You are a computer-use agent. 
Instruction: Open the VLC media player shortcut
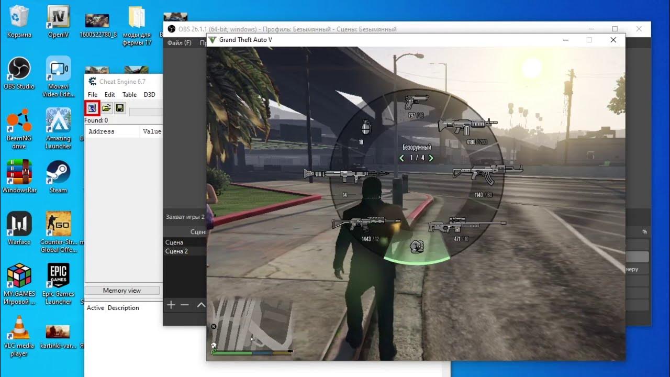point(19,336)
